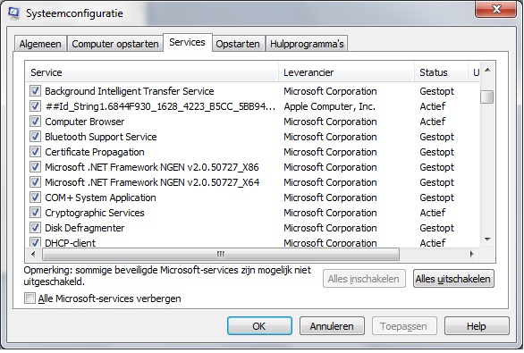The width and height of the screenshot is (524, 353).
Task: Click the Systeemconfiguratie title bar icon
Action: [x=14, y=13]
